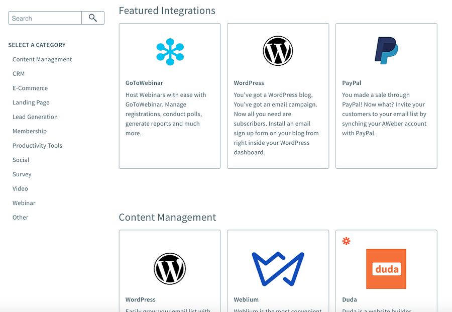
Task: Open the Webinar category
Action: (x=24, y=203)
